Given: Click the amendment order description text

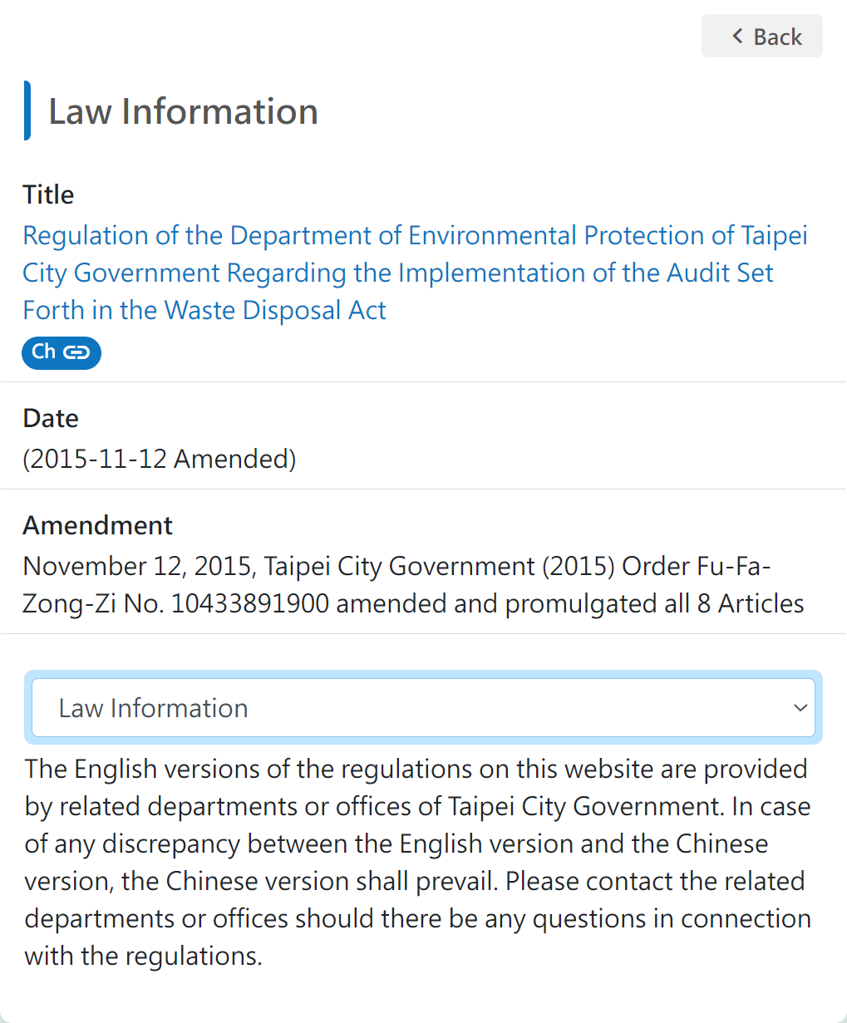Looking at the screenshot, I should coord(413,584).
